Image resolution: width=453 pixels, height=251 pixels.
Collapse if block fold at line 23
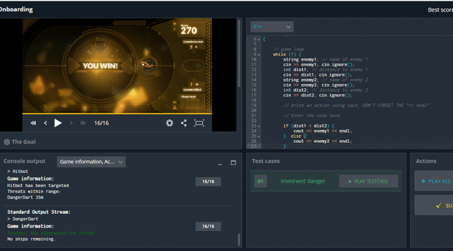click(259, 126)
